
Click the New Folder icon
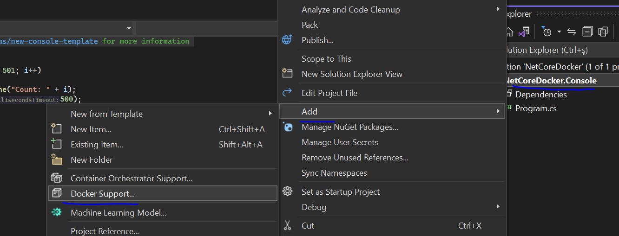coord(56,159)
